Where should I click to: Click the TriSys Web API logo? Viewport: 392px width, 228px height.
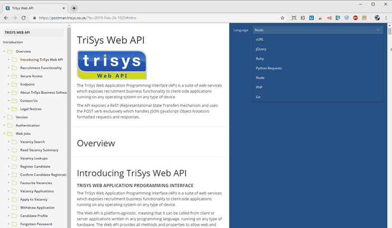111,65
